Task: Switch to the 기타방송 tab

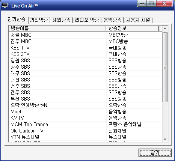Action: tap(39, 20)
